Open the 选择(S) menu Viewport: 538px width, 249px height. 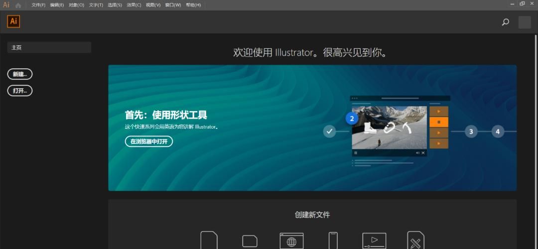(x=115, y=5)
